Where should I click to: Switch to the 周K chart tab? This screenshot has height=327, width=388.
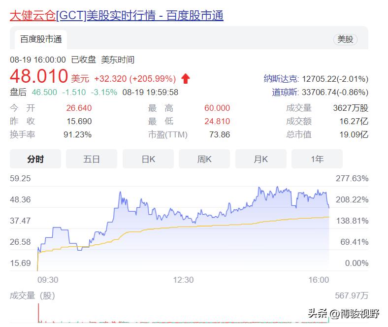tap(204, 159)
